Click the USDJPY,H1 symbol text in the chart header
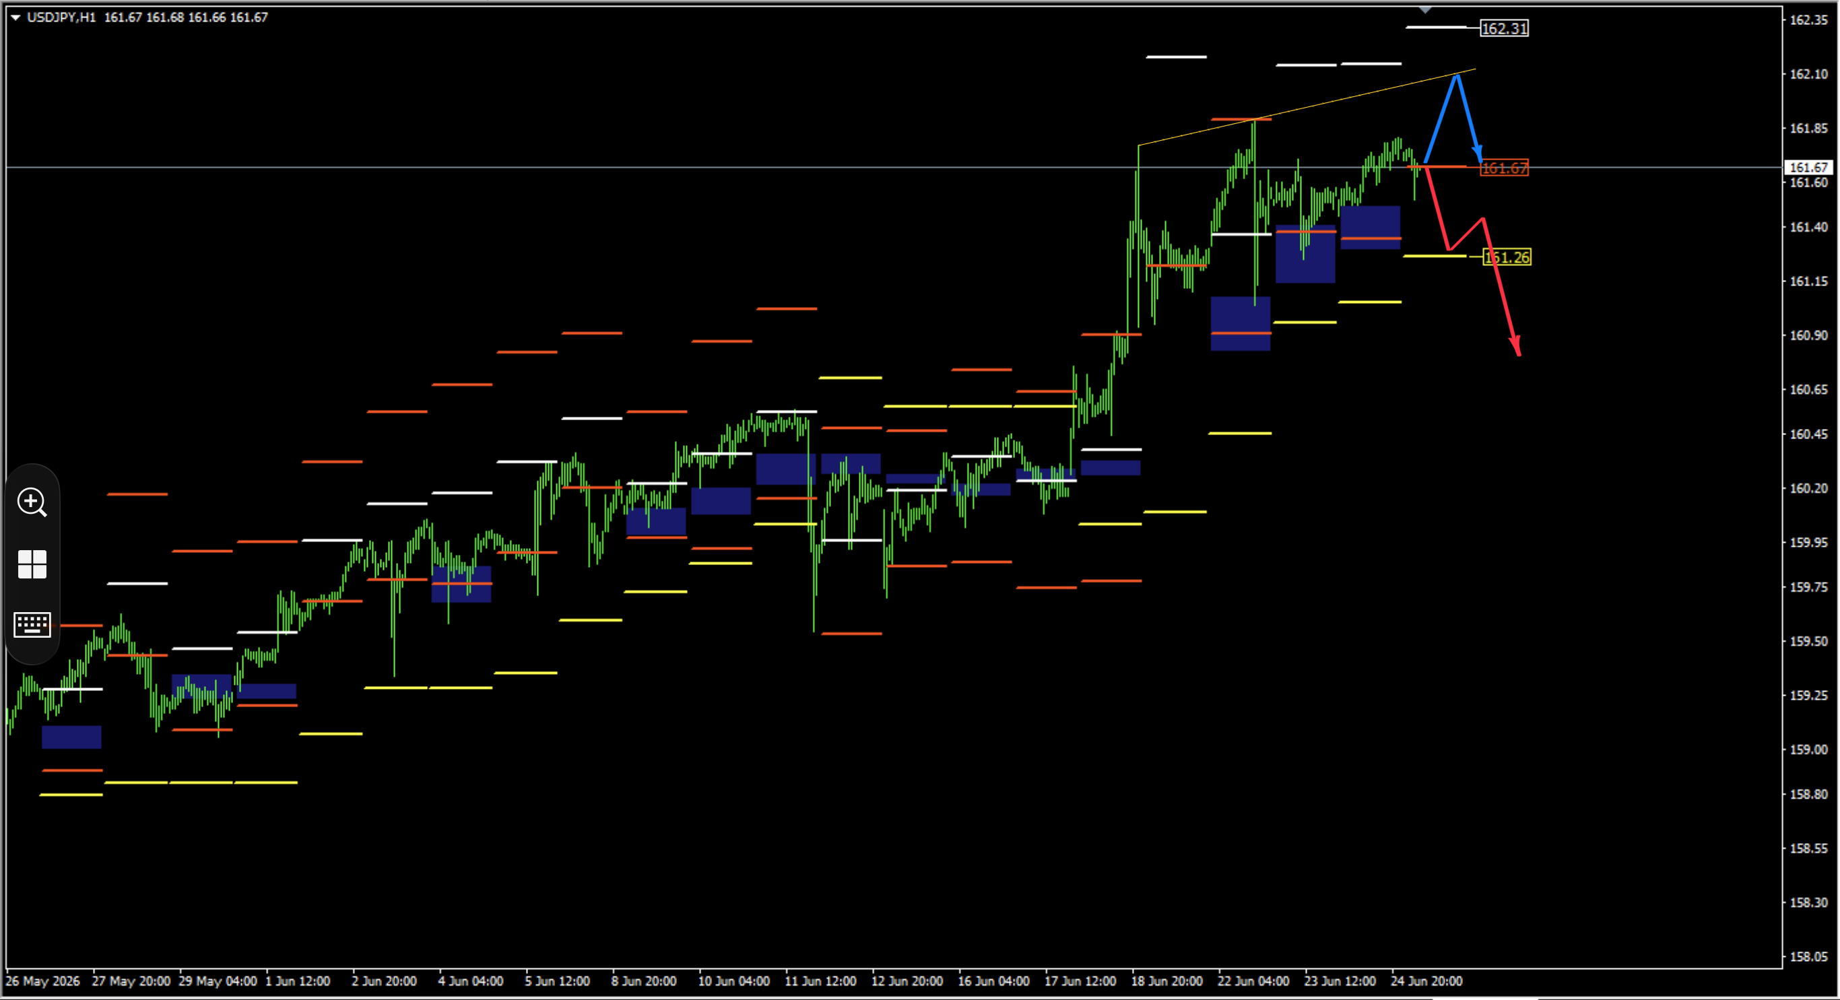The width and height of the screenshot is (1840, 1000). (x=61, y=17)
